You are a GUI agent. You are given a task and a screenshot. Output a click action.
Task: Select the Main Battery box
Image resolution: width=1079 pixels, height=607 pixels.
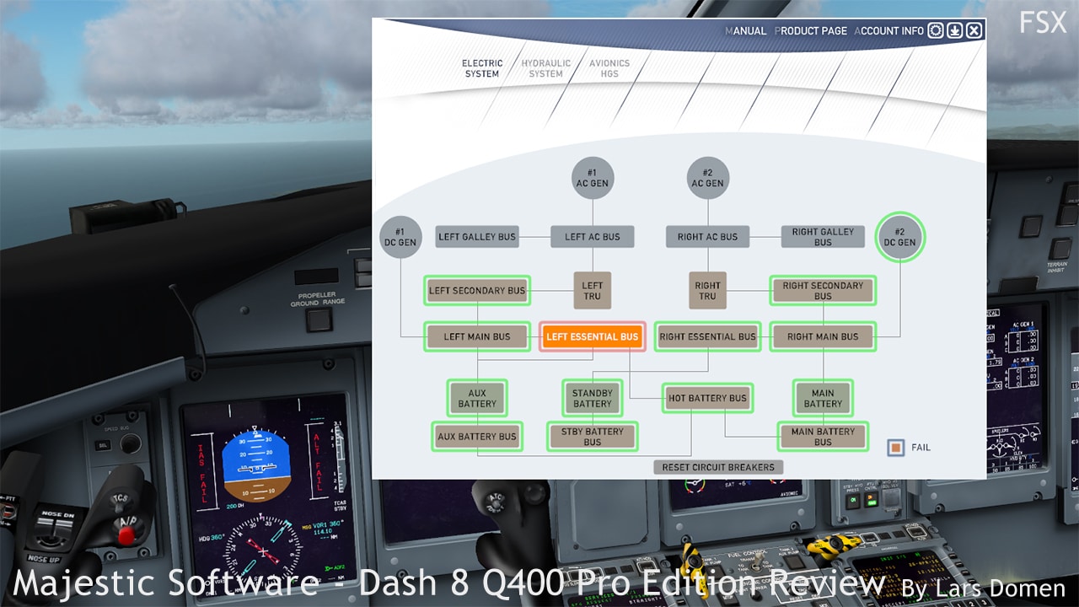click(823, 398)
